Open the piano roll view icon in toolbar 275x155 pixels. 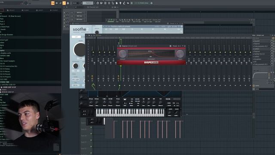click(101, 3)
